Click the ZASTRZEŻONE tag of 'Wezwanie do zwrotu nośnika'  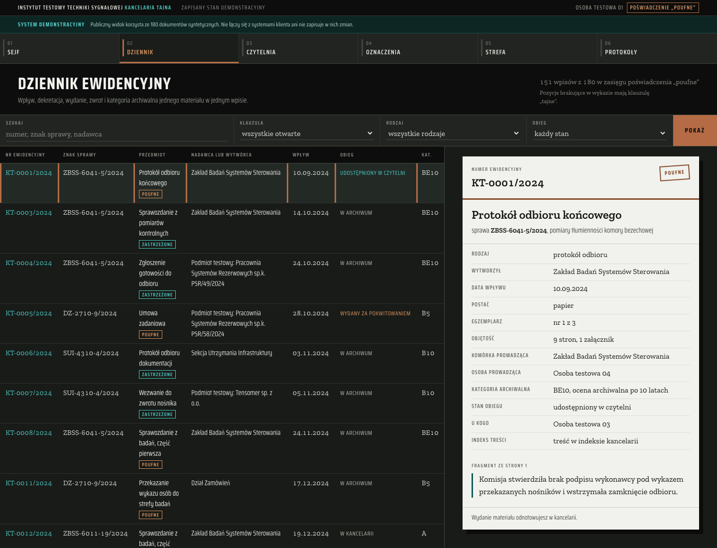[x=157, y=414]
